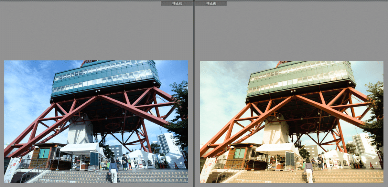
Task: Click the green observation deck in the before photo
Action: point(105,78)
